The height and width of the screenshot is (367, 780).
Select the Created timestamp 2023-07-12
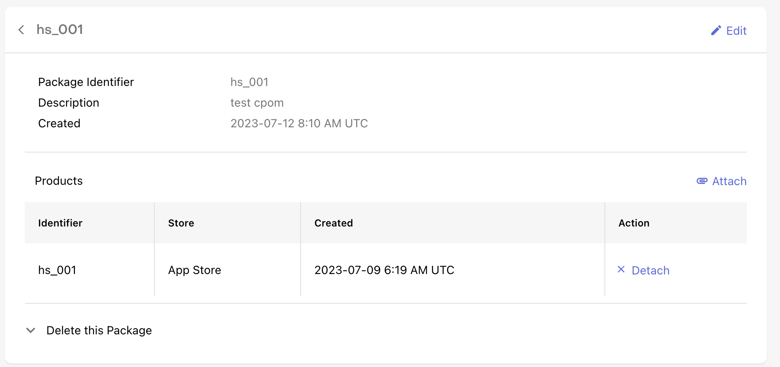pos(299,123)
